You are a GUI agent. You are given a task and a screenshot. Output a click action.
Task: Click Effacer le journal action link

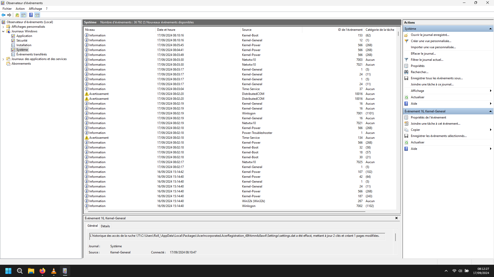[423, 54]
